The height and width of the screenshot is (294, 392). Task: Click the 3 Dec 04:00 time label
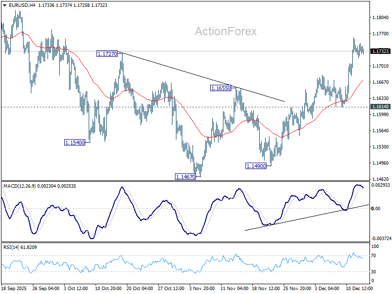click(x=327, y=288)
